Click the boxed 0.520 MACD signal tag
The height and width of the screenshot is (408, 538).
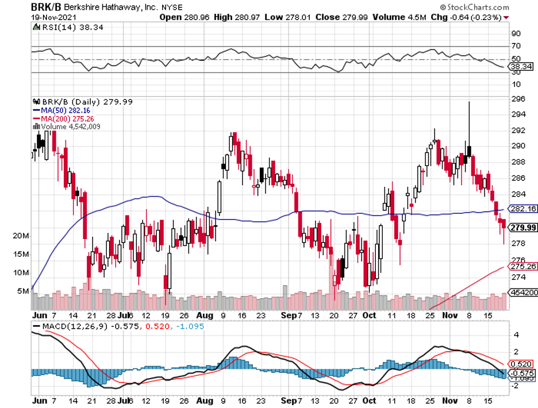[x=521, y=364]
